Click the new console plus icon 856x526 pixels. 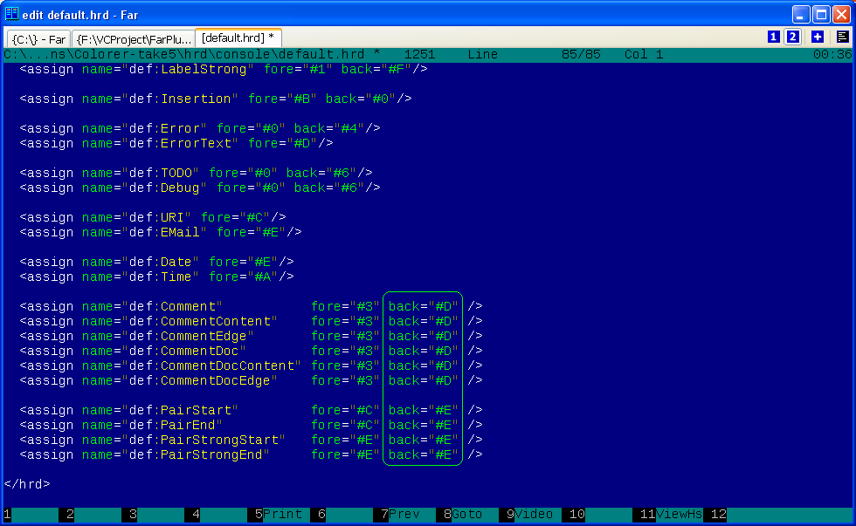point(817,37)
